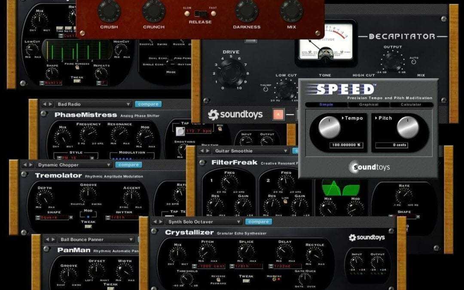
Task: Click the Tempo value field 100.000000 %
Action: pos(346,145)
